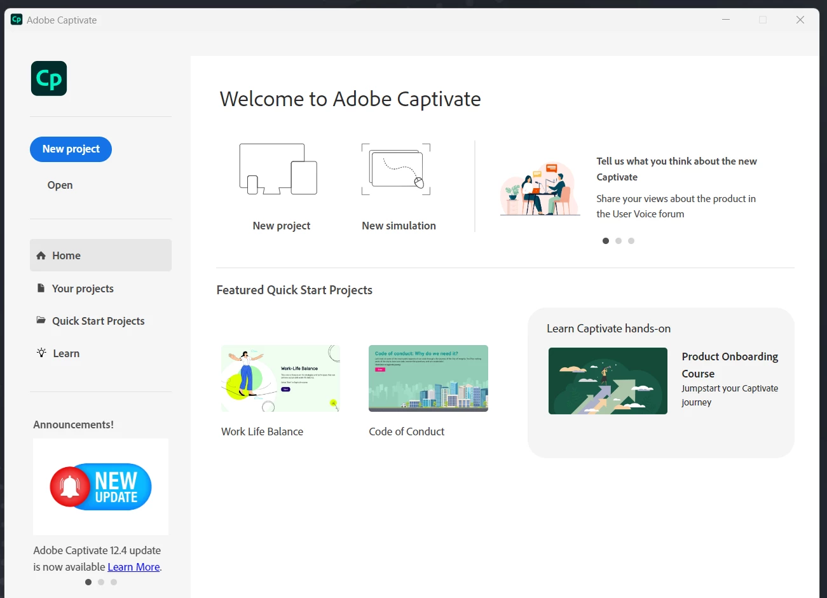The width and height of the screenshot is (827, 598).
Task: Click the Home house icon
Action: coord(41,255)
